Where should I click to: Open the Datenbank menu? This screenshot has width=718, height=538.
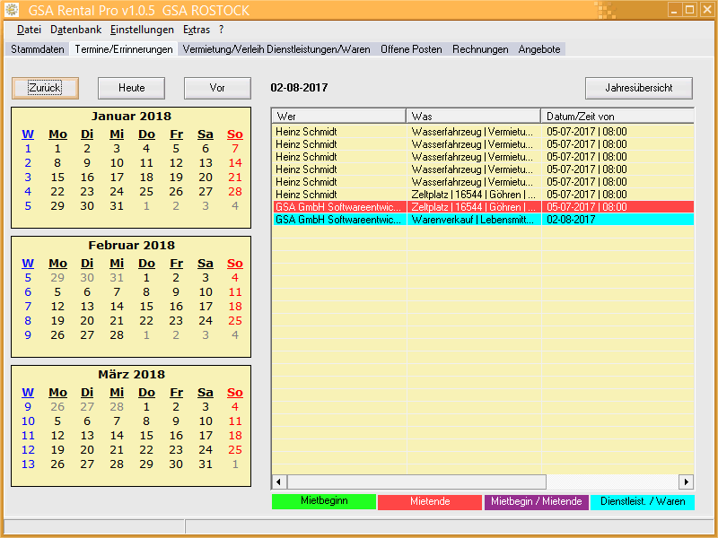(76, 30)
